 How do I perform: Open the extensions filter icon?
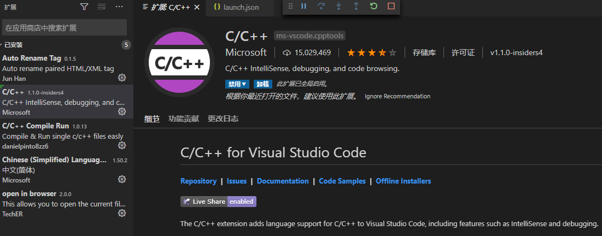pos(84,7)
